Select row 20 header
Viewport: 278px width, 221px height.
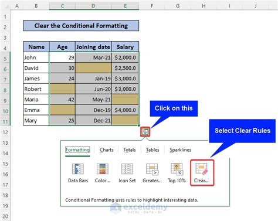click(5, 216)
